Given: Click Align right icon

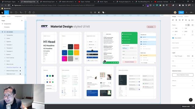Looking at the screenshot, I should (179, 20).
